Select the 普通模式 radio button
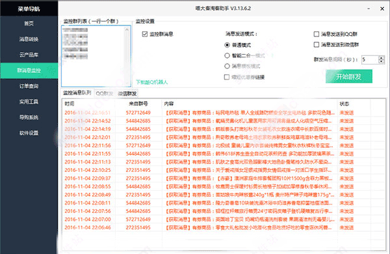 (227, 45)
